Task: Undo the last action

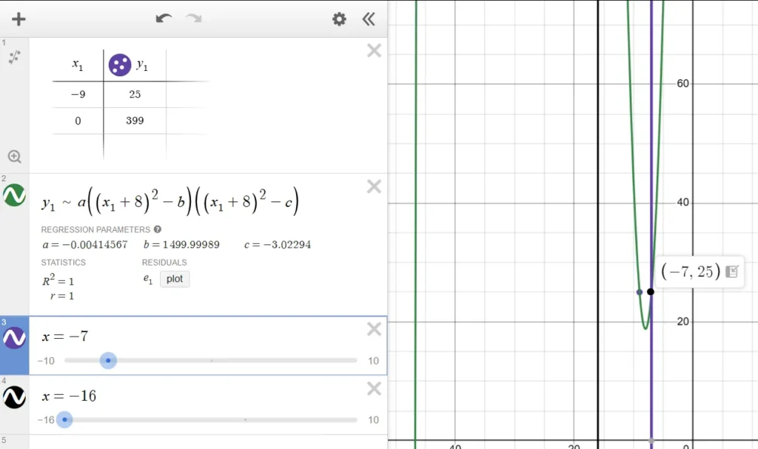Action: tap(164, 19)
